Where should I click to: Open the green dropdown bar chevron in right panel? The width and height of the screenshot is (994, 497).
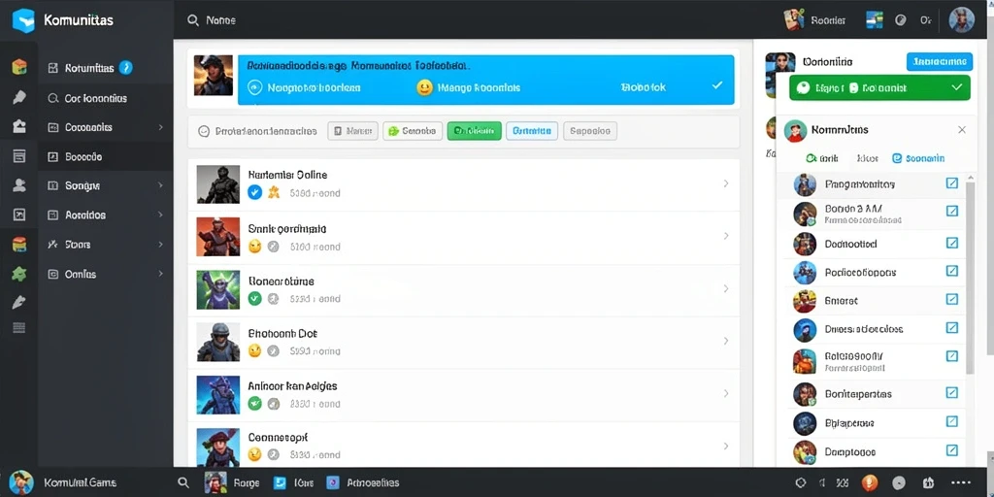coord(956,87)
